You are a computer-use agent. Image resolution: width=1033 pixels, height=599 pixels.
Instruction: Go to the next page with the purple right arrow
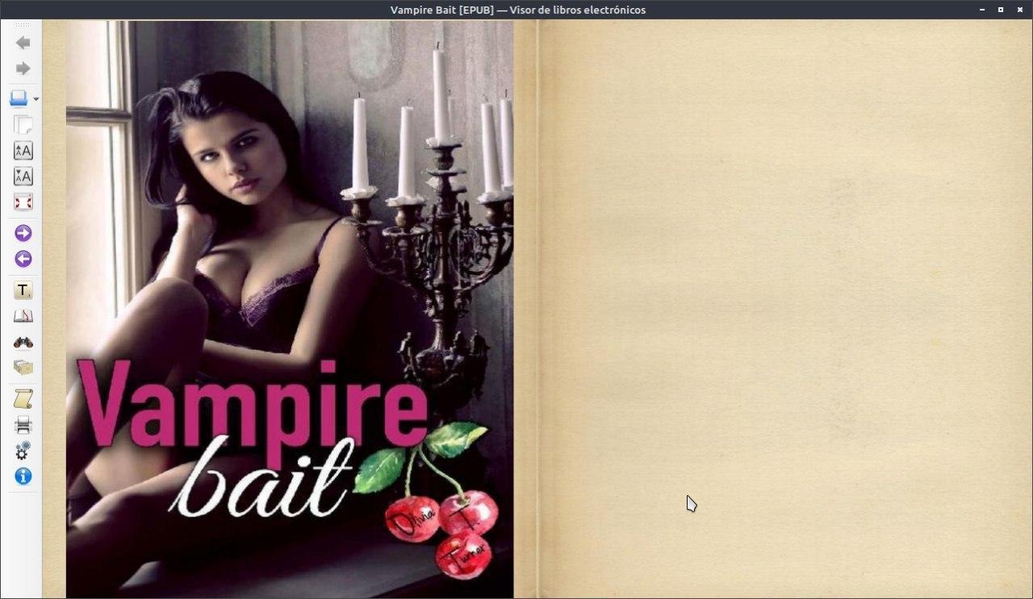[23, 233]
